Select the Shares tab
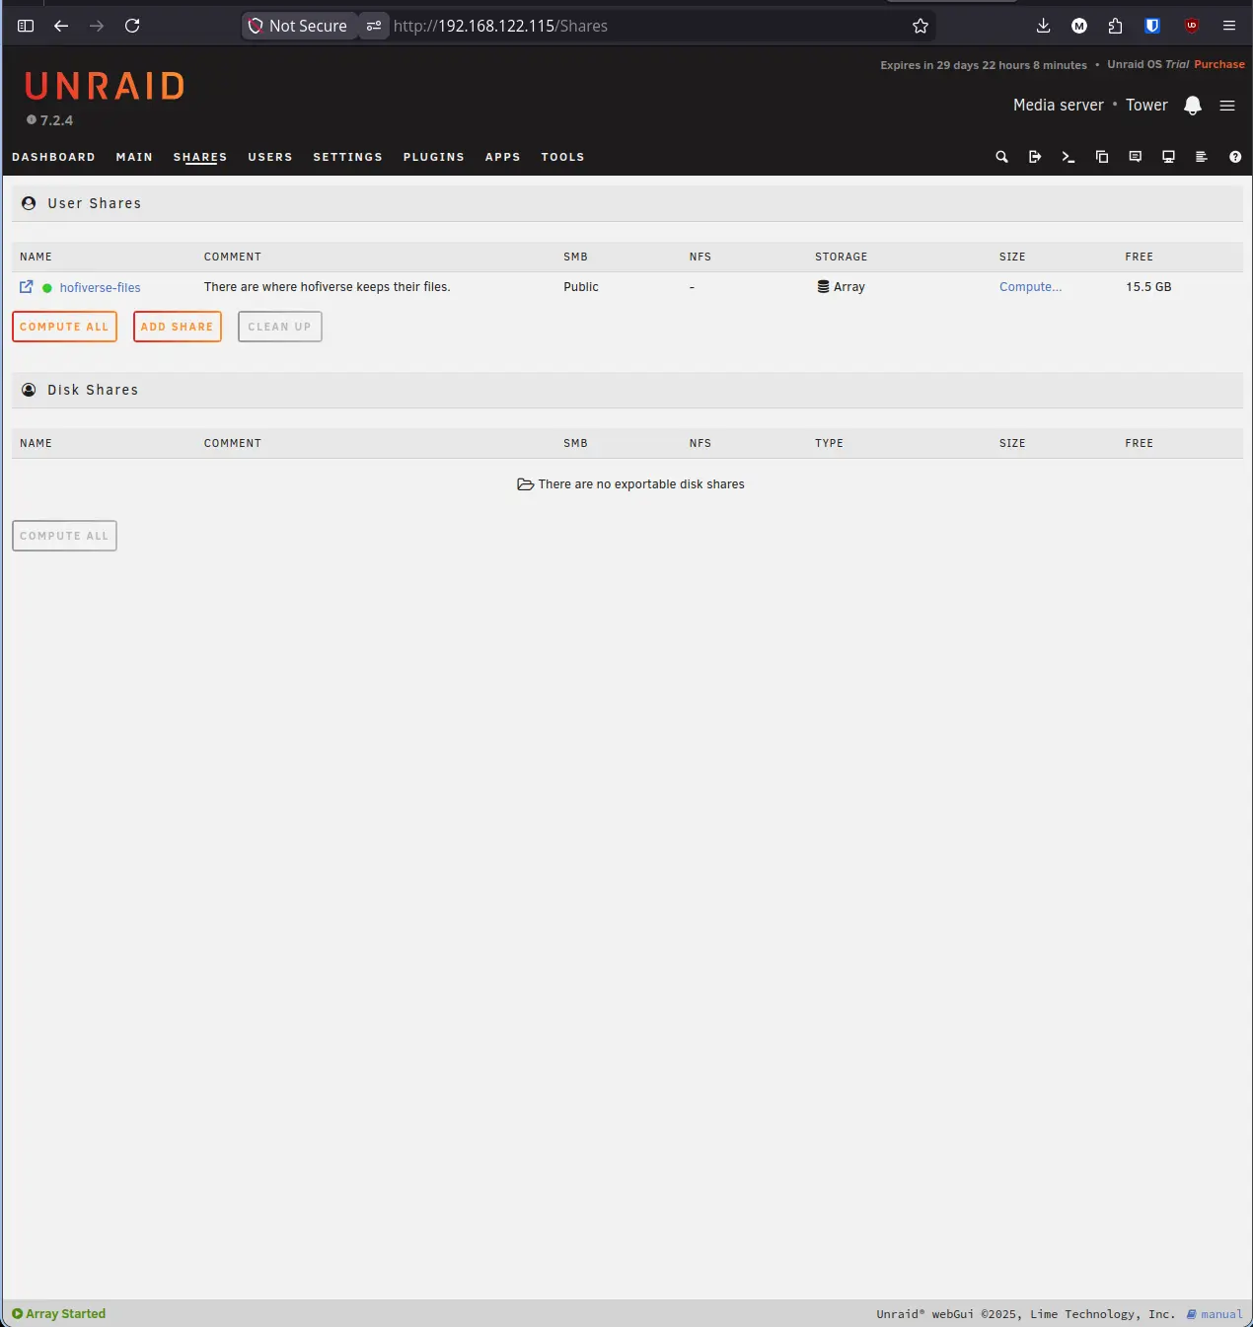Screen dimensions: 1253x1327 click(x=200, y=157)
